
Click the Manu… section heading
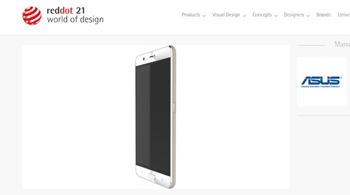[342, 44]
